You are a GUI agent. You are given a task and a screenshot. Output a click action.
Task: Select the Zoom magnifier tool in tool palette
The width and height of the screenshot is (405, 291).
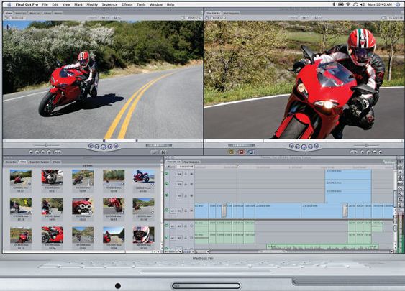[401, 194]
